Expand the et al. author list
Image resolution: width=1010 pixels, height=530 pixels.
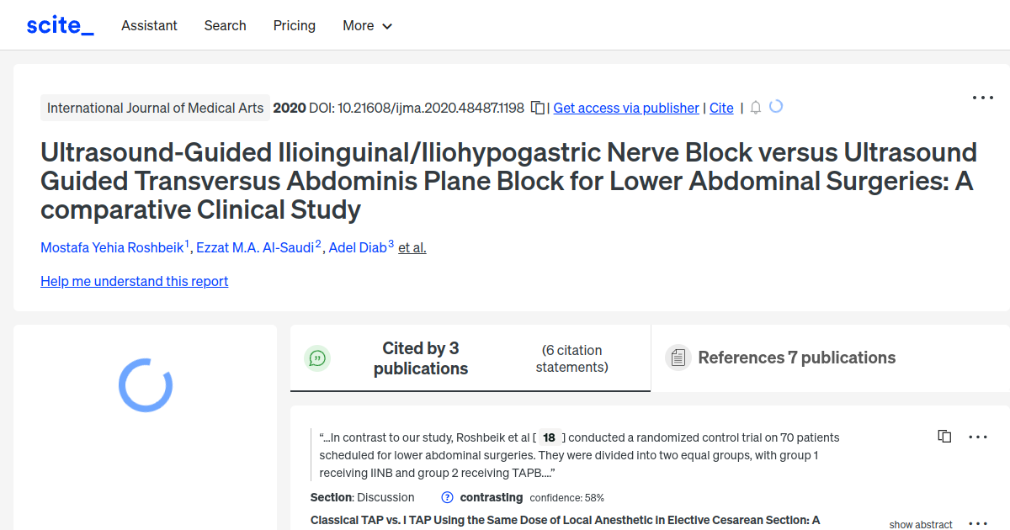pyautogui.click(x=412, y=247)
